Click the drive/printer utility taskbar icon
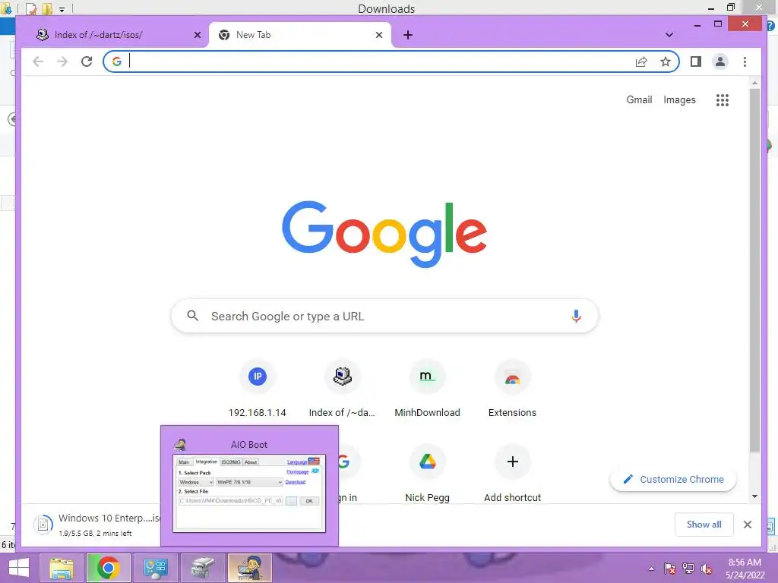 click(x=202, y=568)
